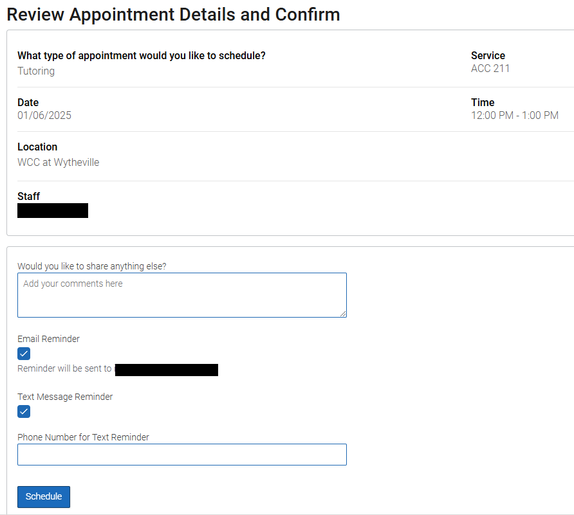Uncheck the Email Reminder checkbox
The image size is (574, 515).
pyautogui.click(x=24, y=354)
